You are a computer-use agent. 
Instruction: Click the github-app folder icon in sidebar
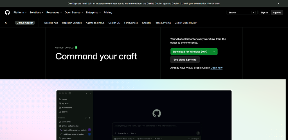(60, 138)
